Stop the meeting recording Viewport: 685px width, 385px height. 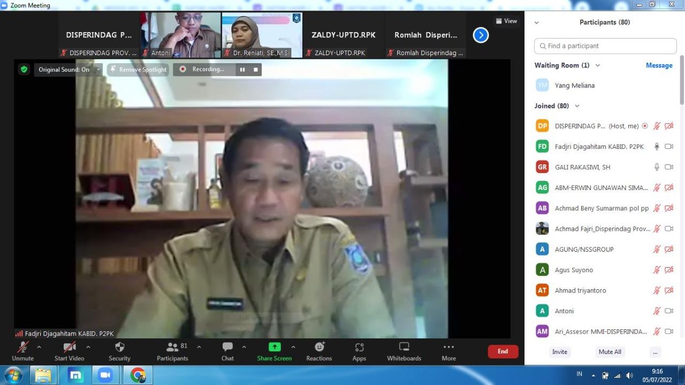pos(256,70)
